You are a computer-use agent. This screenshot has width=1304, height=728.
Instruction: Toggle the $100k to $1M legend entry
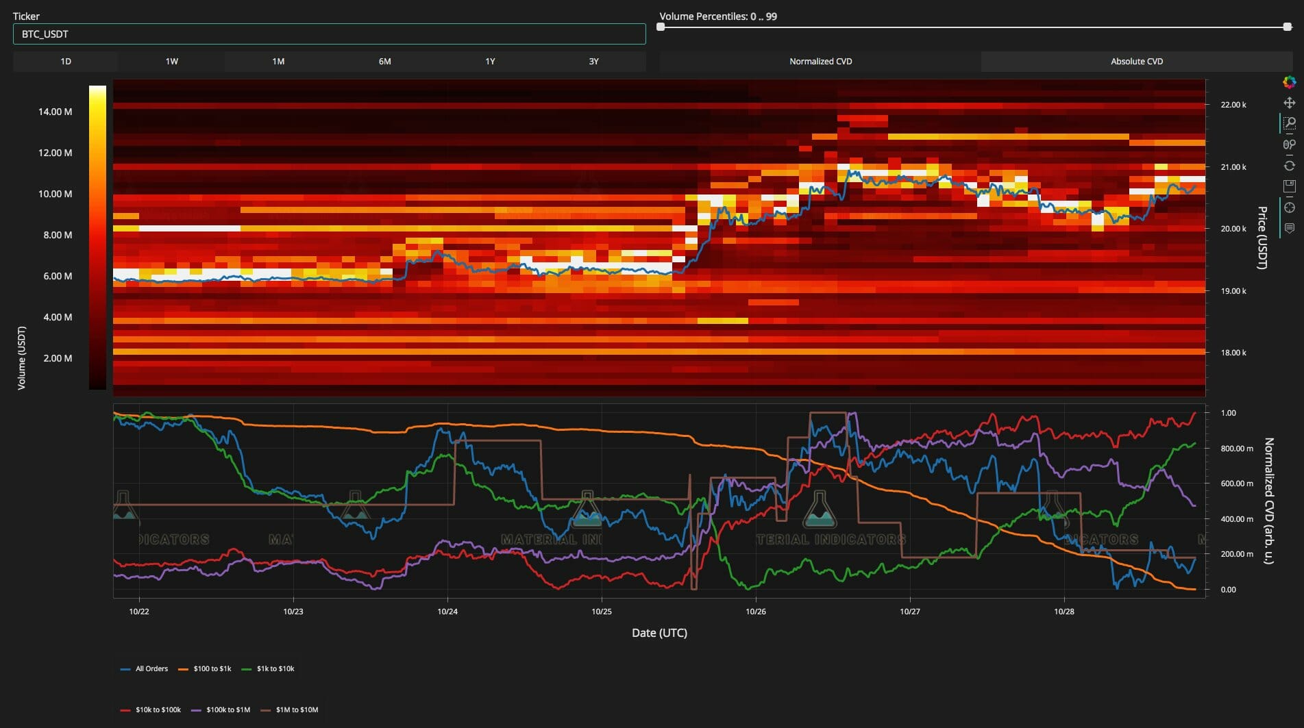tap(221, 710)
